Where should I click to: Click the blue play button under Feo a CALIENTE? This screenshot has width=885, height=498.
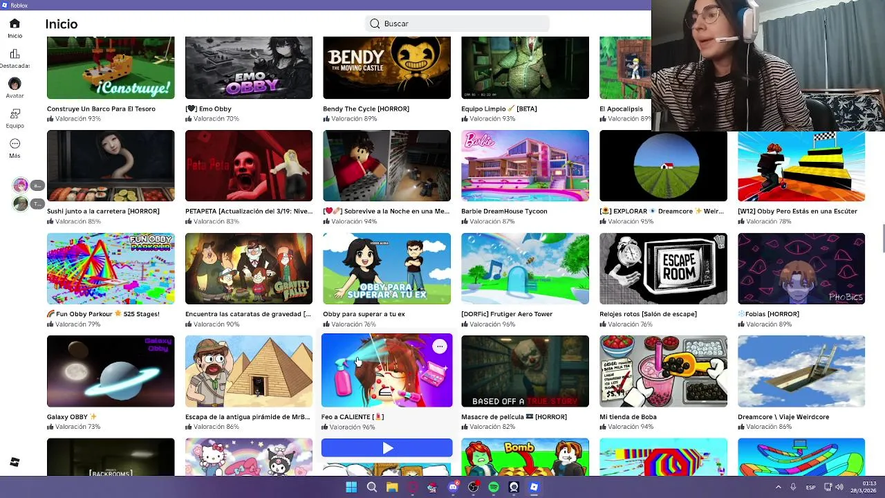(386, 448)
